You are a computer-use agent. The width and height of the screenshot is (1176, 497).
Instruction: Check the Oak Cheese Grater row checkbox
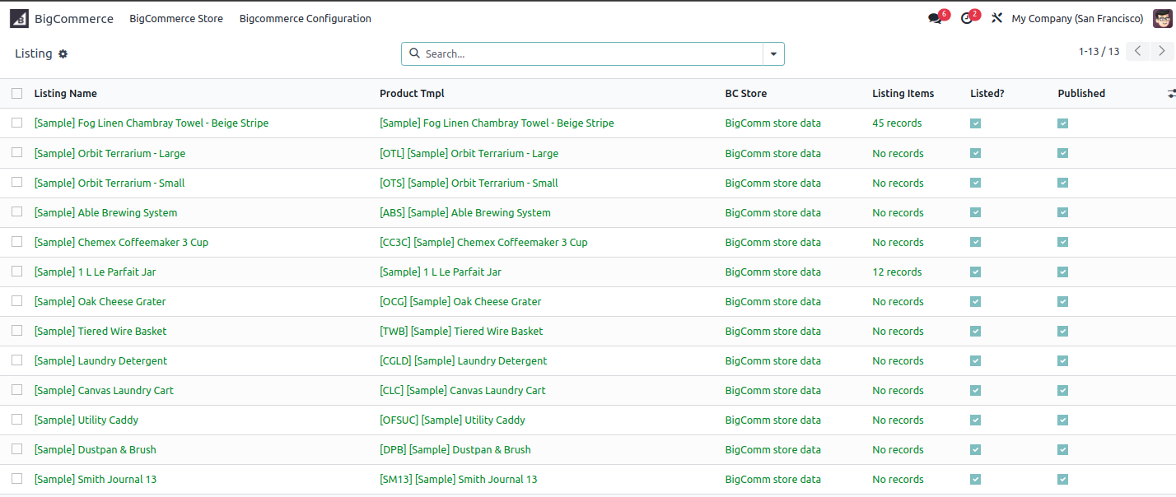click(x=17, y=300)
